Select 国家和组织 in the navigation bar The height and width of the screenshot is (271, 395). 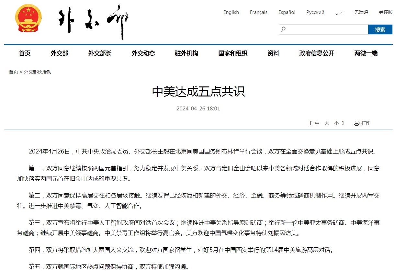pos(233,53)
